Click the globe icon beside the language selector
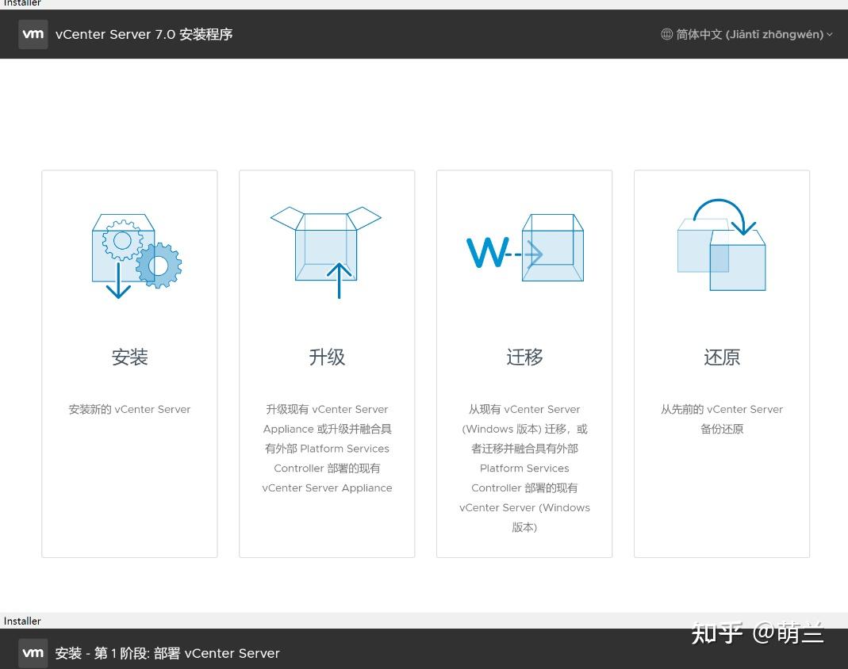Image resolution: width=848 pixels, height=669 pixels. click(x=666, y=35)
